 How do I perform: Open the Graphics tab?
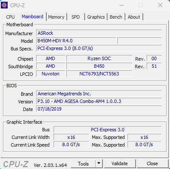[x=96, y=17]
